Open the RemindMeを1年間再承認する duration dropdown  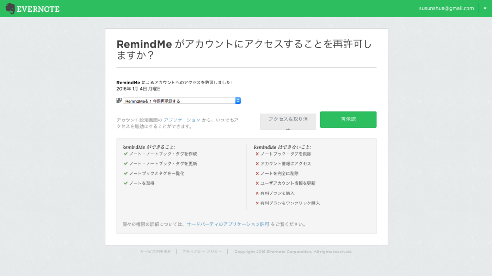pos(182,101)
